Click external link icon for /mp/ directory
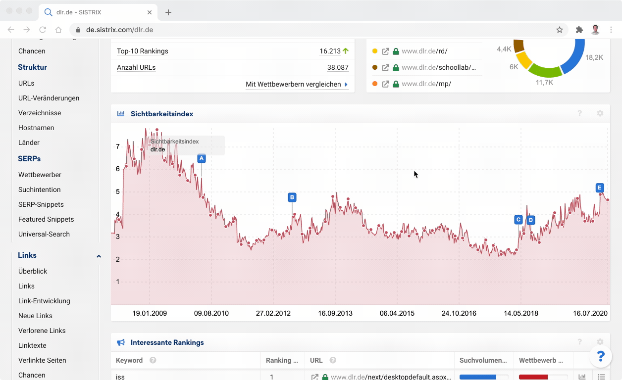Screen dimensions: 622x380 pos(386,84)
